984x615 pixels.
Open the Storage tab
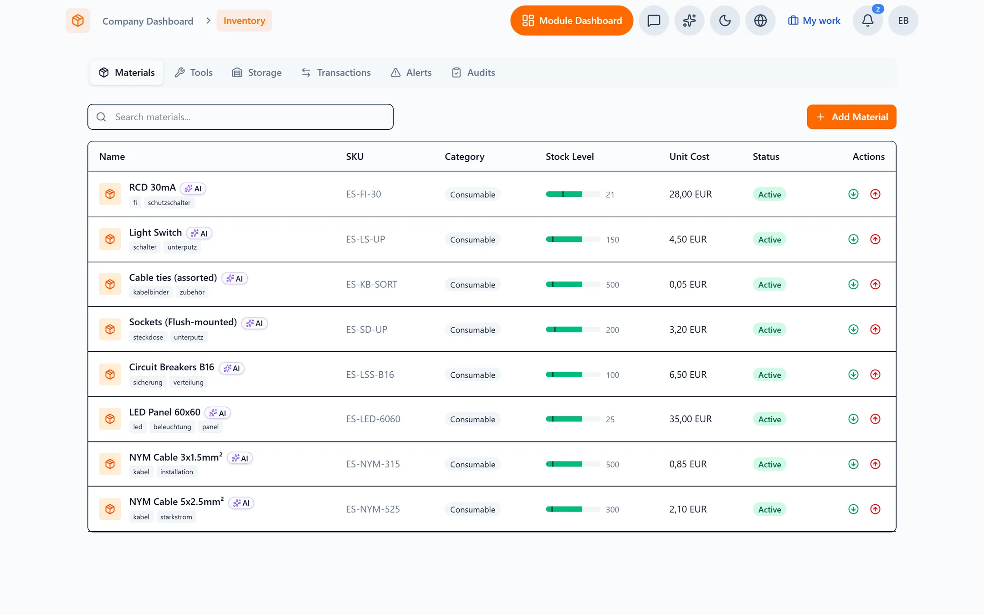[x=257, y=72]
